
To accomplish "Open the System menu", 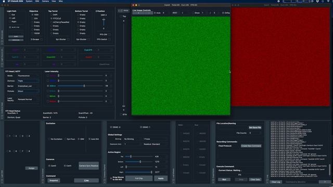I will 29,1.
